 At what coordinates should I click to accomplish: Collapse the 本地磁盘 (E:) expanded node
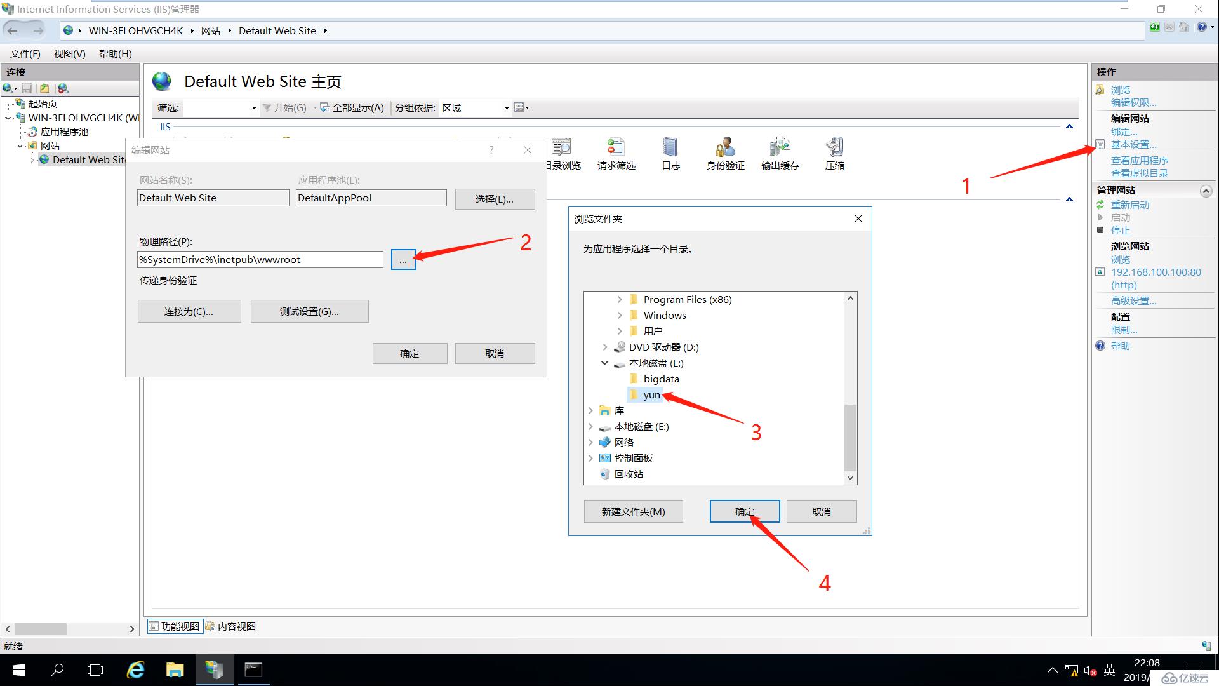pyautogui.click(x=605, y=363)
